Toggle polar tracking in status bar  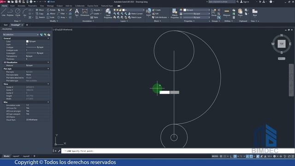(235, 156)
